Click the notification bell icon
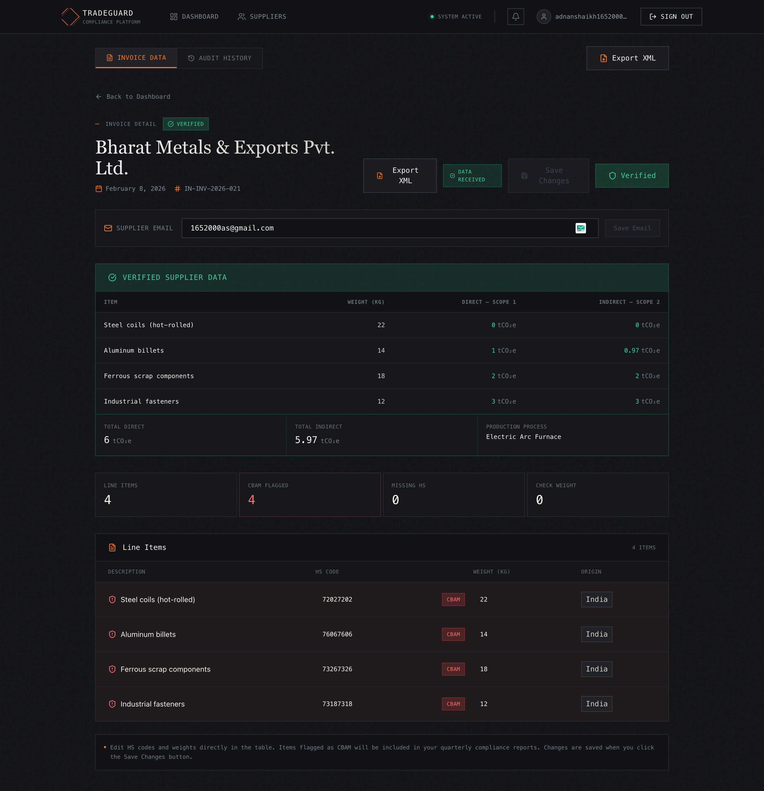Viewport: 764px width, 791px height. (x=515, y=17)
